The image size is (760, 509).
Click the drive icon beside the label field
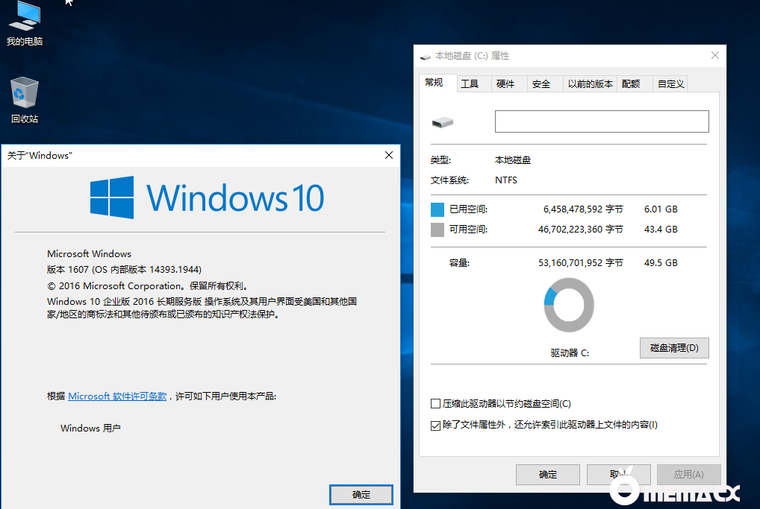point(442,122)
